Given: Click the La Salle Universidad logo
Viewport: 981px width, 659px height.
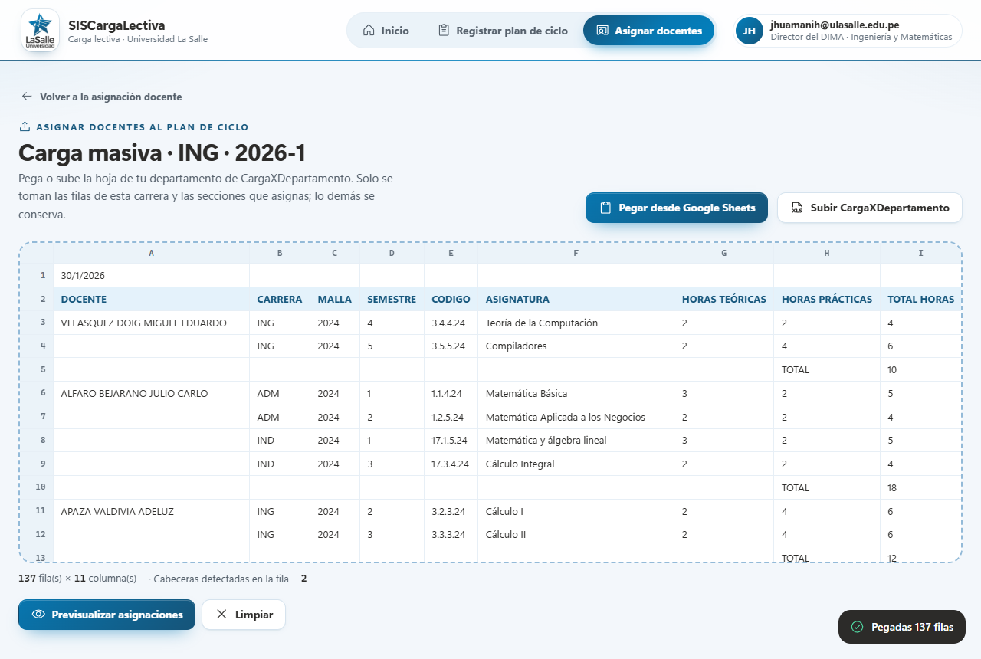Looking at the screenshot, I should click(x=40, y=31).
